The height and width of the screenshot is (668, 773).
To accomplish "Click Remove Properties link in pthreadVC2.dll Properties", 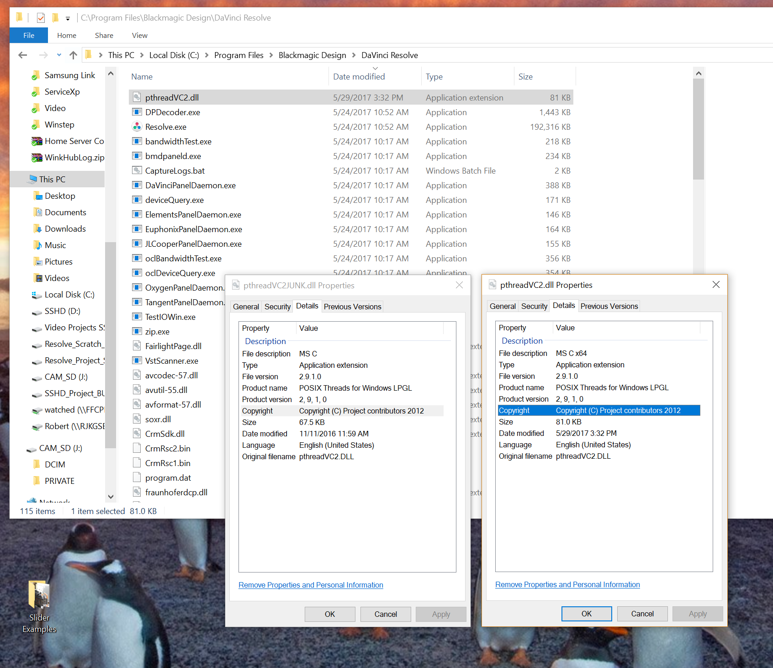I will point(567,584).
